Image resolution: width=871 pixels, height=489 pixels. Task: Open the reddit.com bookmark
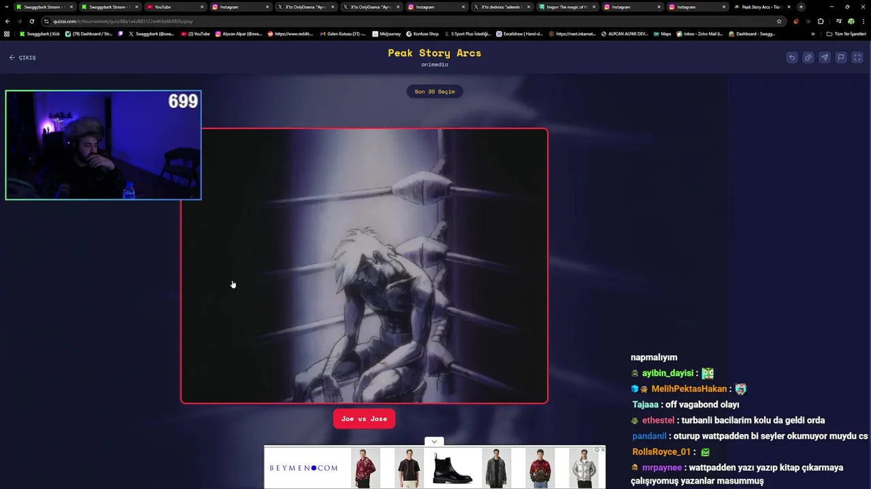click(291, 34)
